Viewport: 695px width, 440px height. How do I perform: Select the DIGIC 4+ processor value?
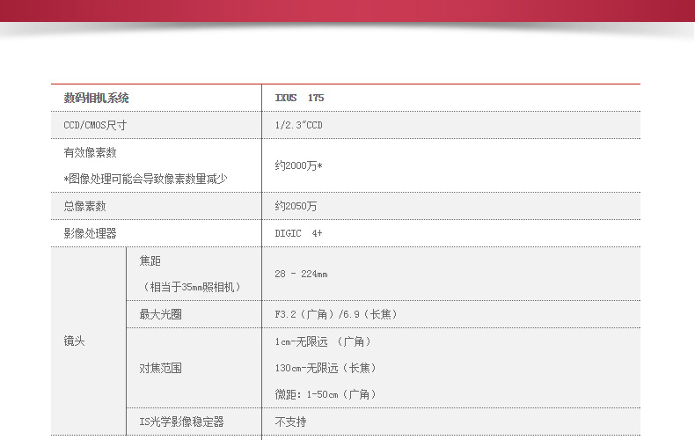pos(298,233)
